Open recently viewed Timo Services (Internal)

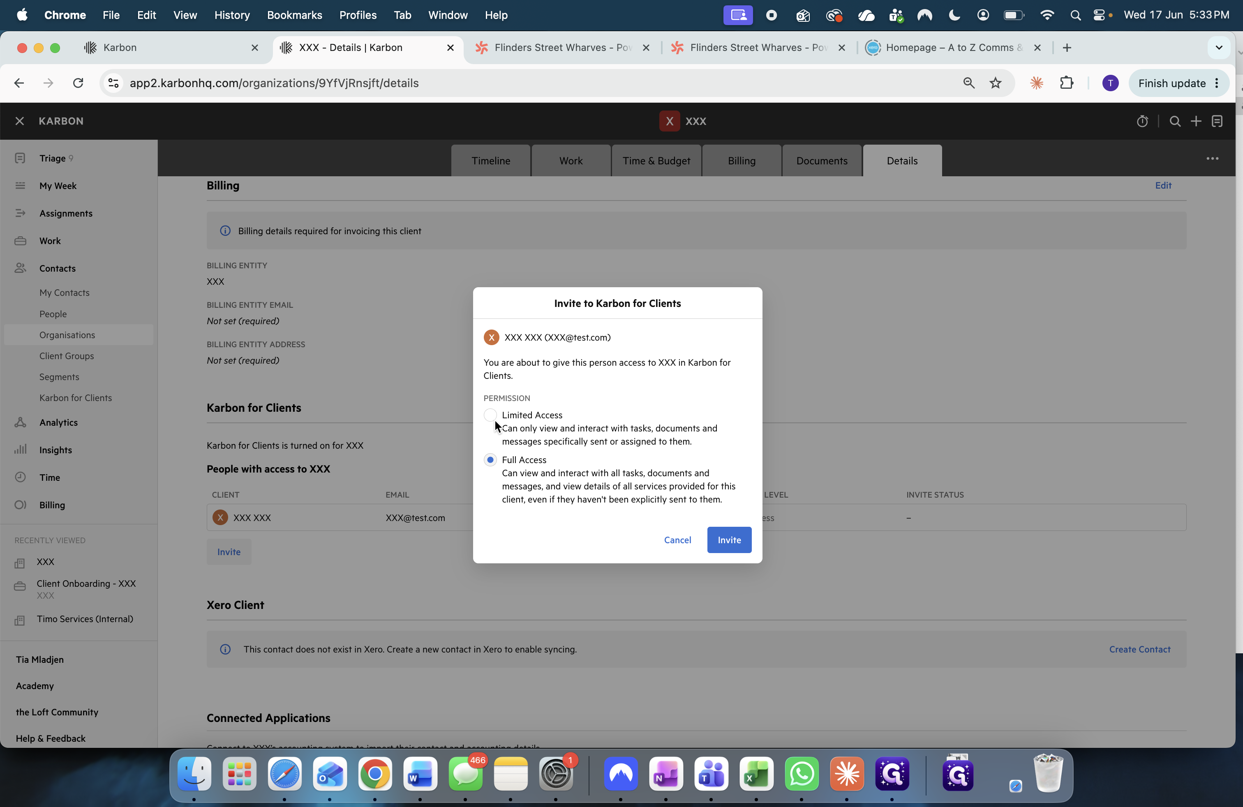[85, 619]
